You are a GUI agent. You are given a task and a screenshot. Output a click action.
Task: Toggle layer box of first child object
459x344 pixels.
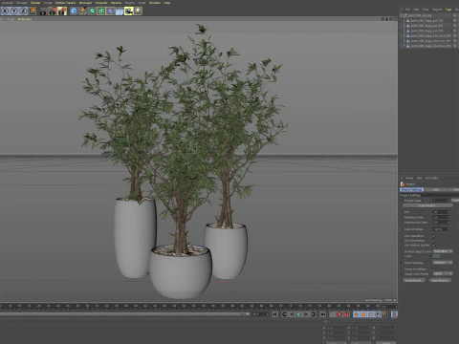pyautogui.click(x=455, y=21)
